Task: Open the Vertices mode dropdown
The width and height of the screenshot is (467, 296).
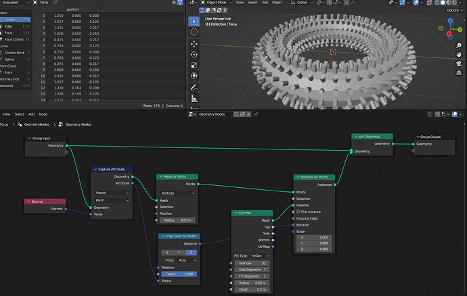Action: coord(177,193)
